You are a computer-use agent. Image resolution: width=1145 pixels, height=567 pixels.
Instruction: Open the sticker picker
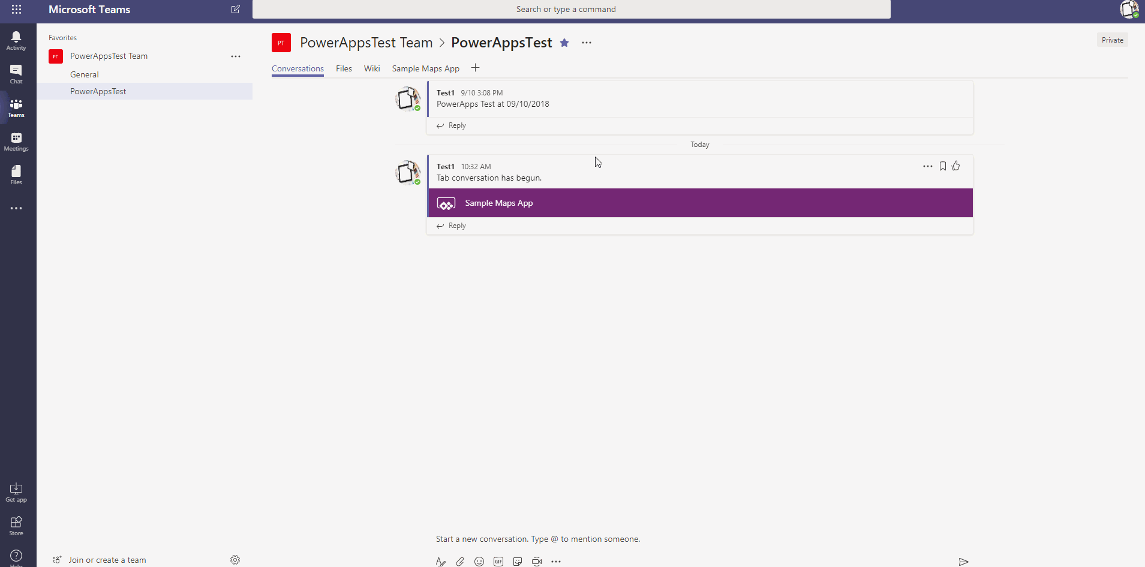coord(518,562)
